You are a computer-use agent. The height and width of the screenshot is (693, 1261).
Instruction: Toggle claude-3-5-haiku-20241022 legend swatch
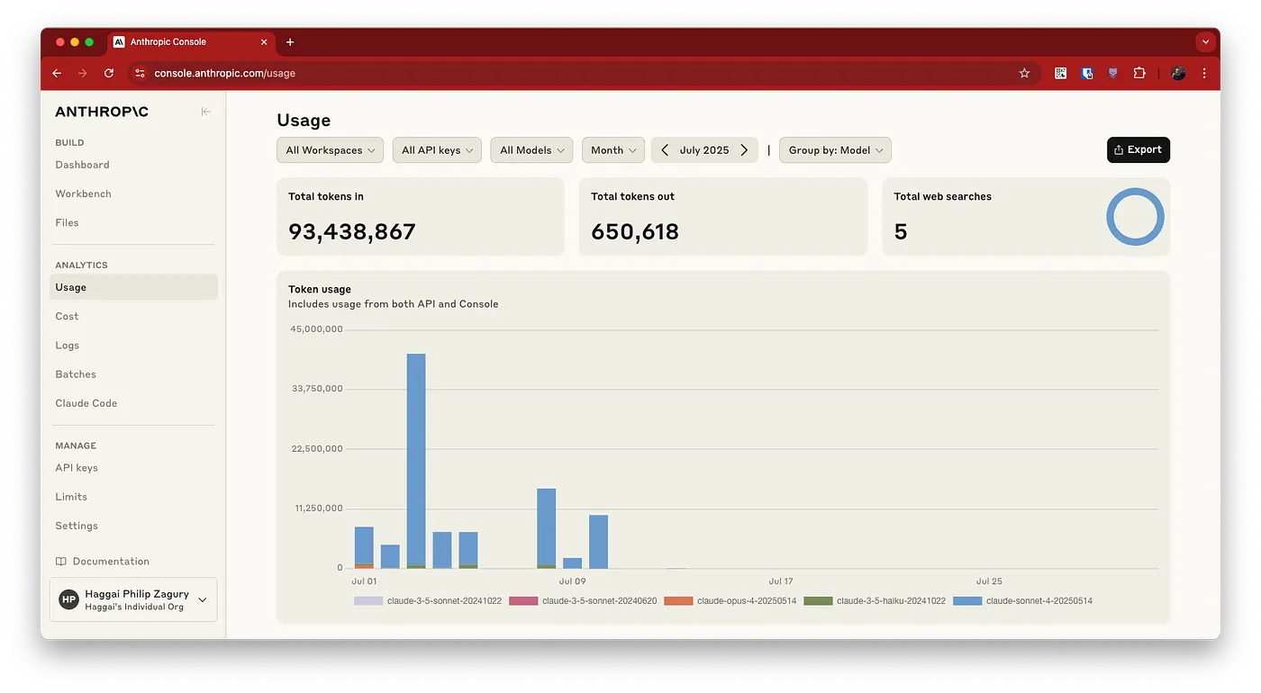pyautogui.click(x=818, y=600)
